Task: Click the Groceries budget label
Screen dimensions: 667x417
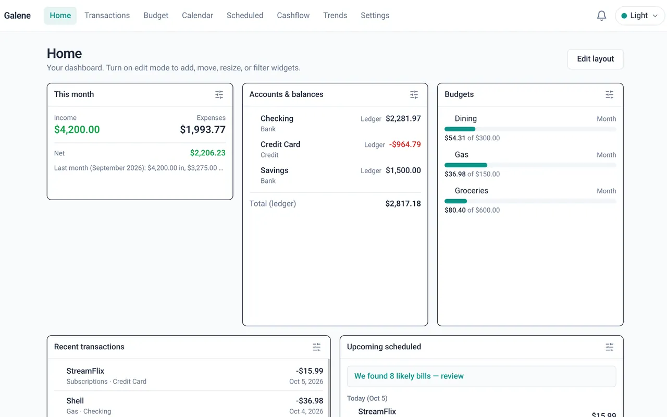Action: [472, 191]
